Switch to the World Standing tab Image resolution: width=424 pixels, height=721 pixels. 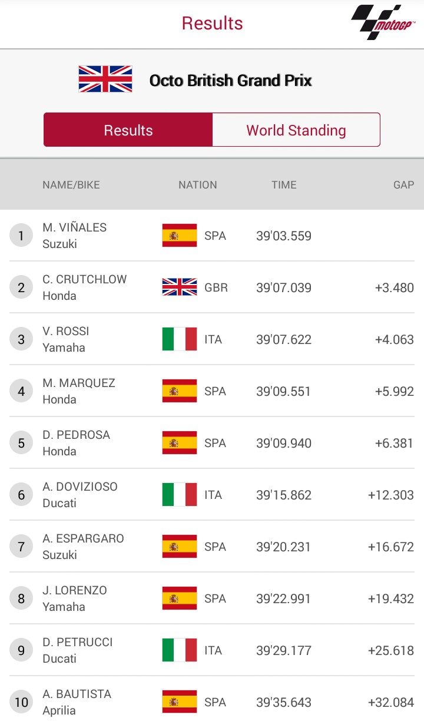tap(296, 130)
